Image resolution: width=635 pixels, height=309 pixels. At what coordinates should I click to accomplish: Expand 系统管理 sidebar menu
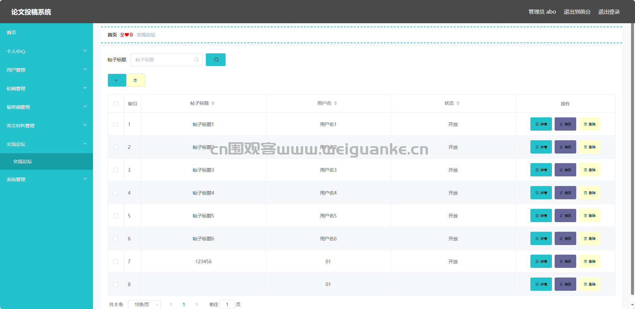46,179
